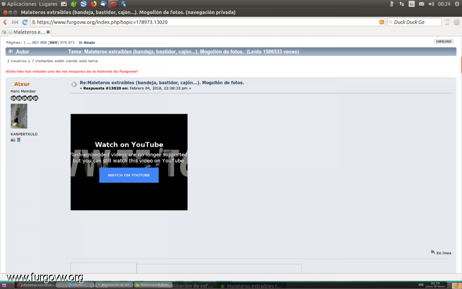Click the awards icon below KANPERTXULO
Image resolution: width=462 pixels, height=289 pixels.
[x=18, y=140]
